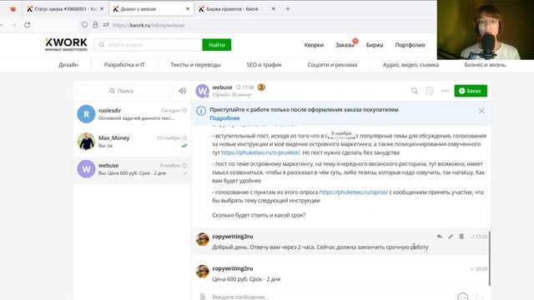Star the Max_Money conversation
Image resolution: width=534 pixels, height=300 pixels.
point(184,137)
